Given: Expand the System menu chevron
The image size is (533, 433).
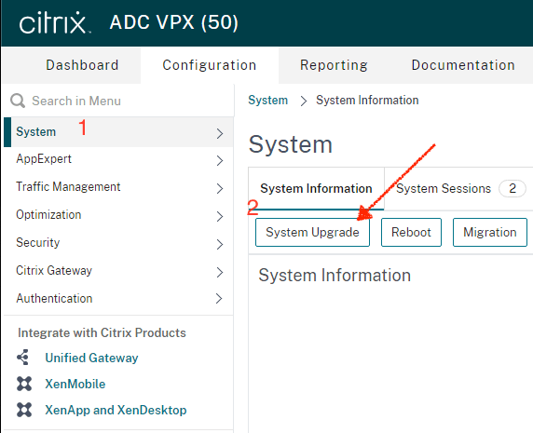Looking at the screenshot, I should click(x=220, y=133).
